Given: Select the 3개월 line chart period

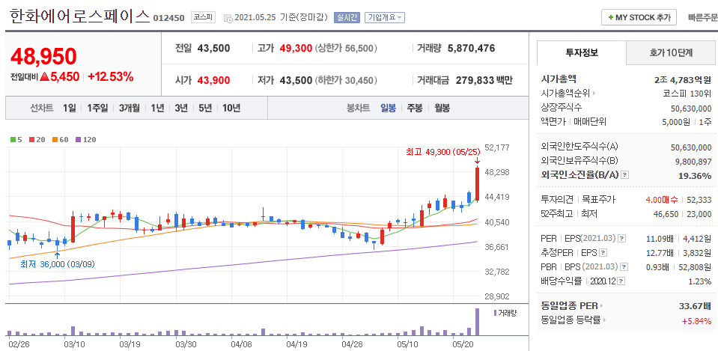Looking at the screenshot, I should [130, 109].
